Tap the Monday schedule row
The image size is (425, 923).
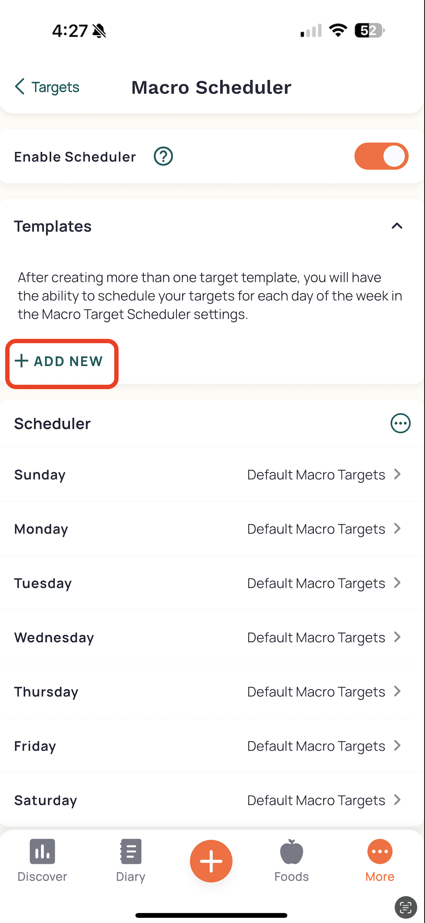(x=212, y=529)
